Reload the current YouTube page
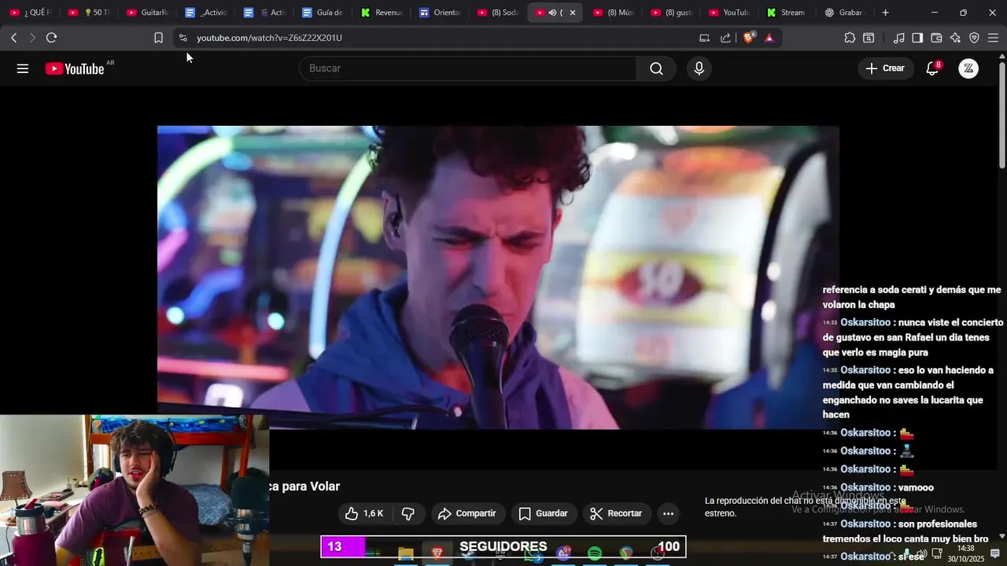 51,38
